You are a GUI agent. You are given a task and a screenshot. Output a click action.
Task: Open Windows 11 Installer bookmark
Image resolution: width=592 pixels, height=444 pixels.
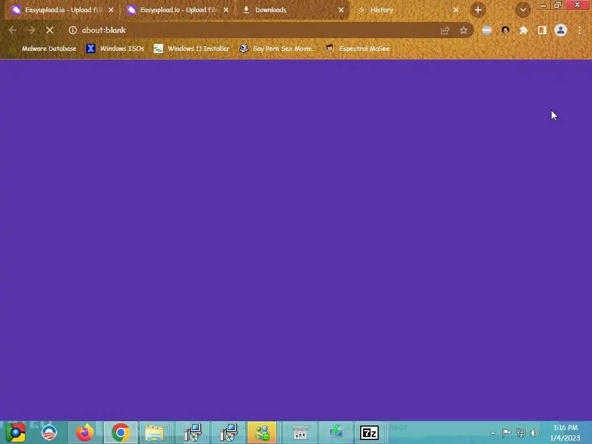pyautogui.click(x=192, y=49)
